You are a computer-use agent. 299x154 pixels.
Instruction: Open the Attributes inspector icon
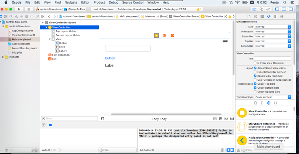coord(269,17)
